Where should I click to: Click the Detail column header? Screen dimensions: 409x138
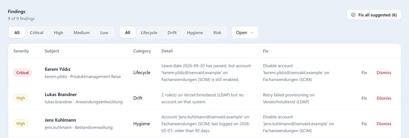pos(167,51)
